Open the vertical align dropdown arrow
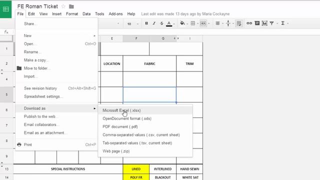The image size is (320, 180). point(233,23)
